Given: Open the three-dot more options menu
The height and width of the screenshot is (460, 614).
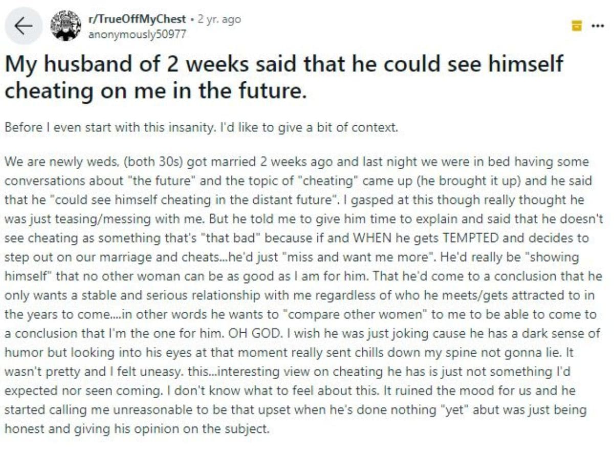Looking at the screenshot, I should pos(597,26).
